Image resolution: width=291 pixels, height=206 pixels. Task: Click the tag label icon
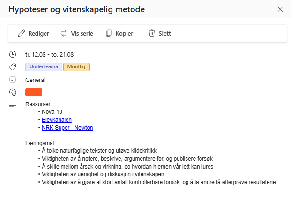pos(13,67)
